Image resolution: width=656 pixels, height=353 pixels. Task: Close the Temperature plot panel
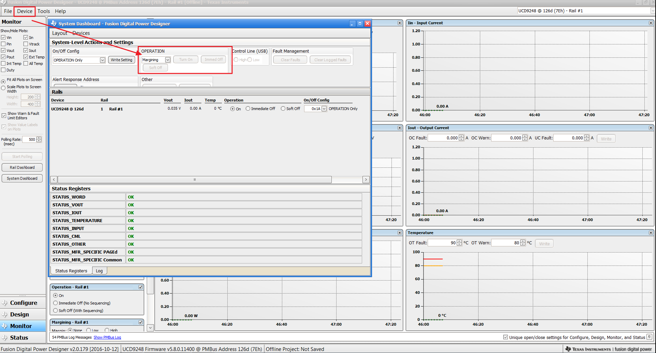click(651, 233)
